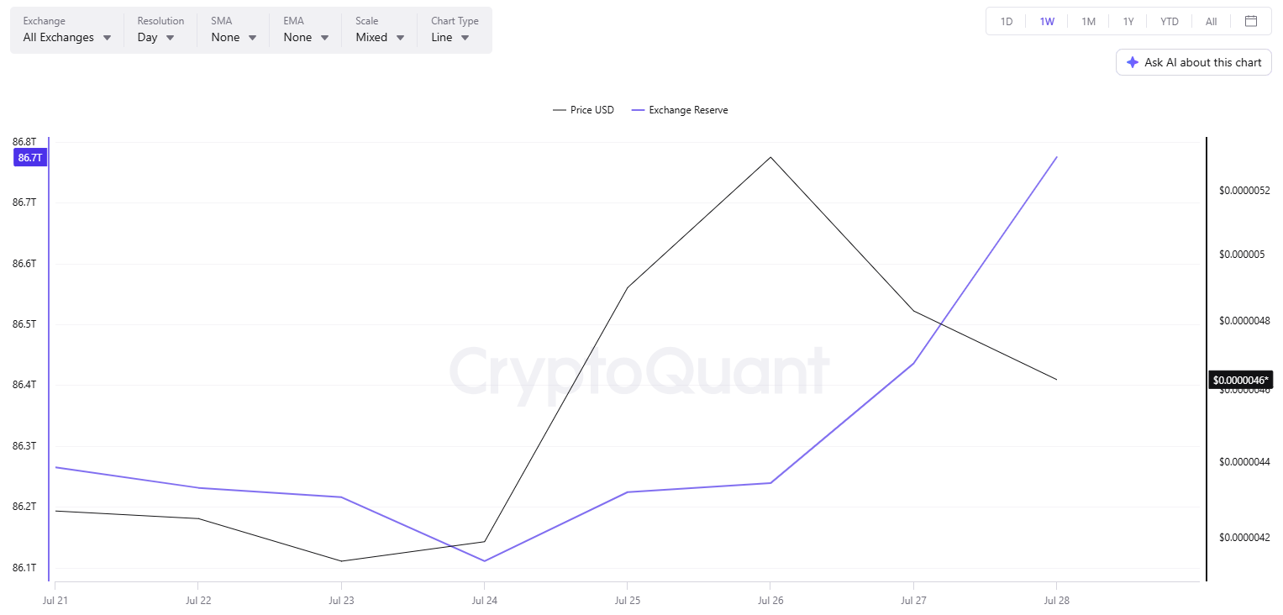Toggle Price USD series visibility
Screen dimensions: 1283x615
583,110
